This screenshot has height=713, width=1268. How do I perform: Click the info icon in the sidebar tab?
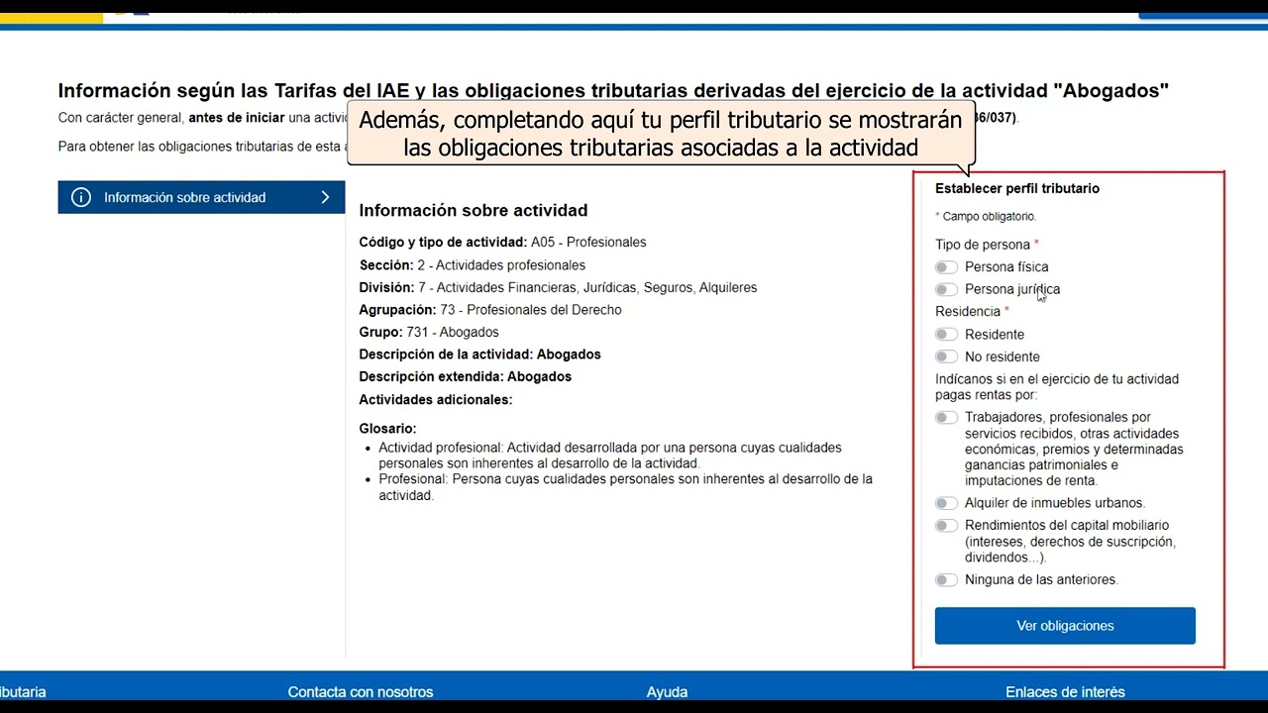click(x=81, y=197)
